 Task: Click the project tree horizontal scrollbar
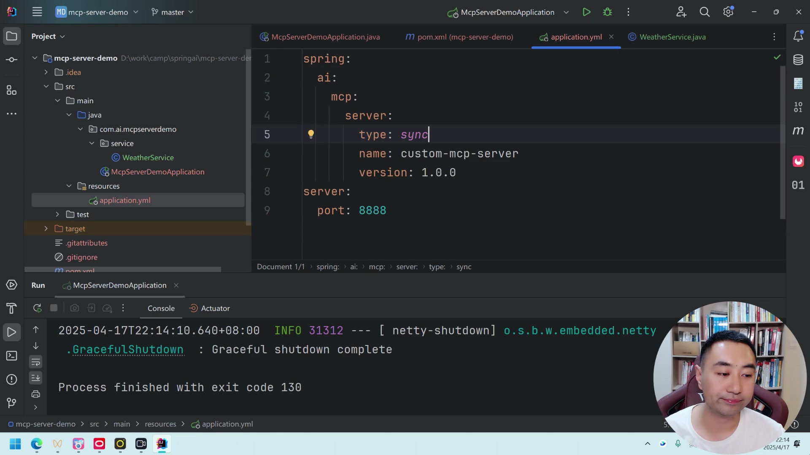pos(122,269)
